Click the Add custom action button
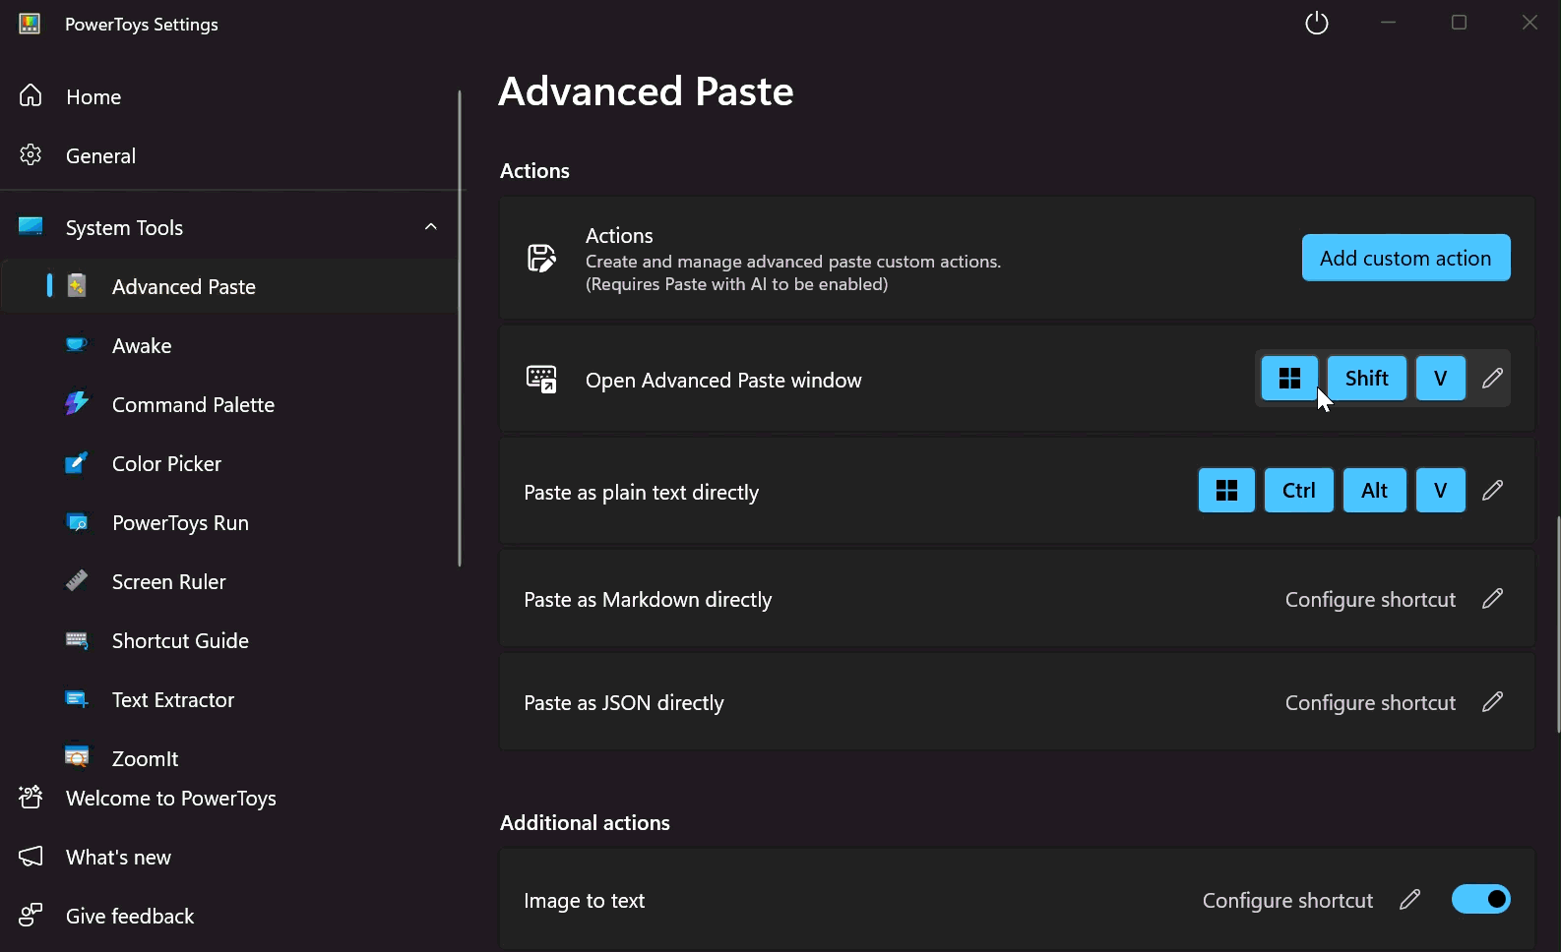Screen dimensions: 1561x952 pyautogui.click(x=1405, y=258)
